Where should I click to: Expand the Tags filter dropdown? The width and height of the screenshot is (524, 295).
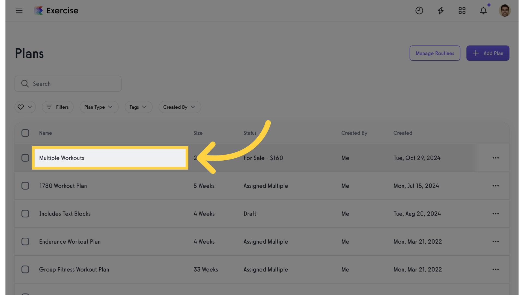(138, 107)
